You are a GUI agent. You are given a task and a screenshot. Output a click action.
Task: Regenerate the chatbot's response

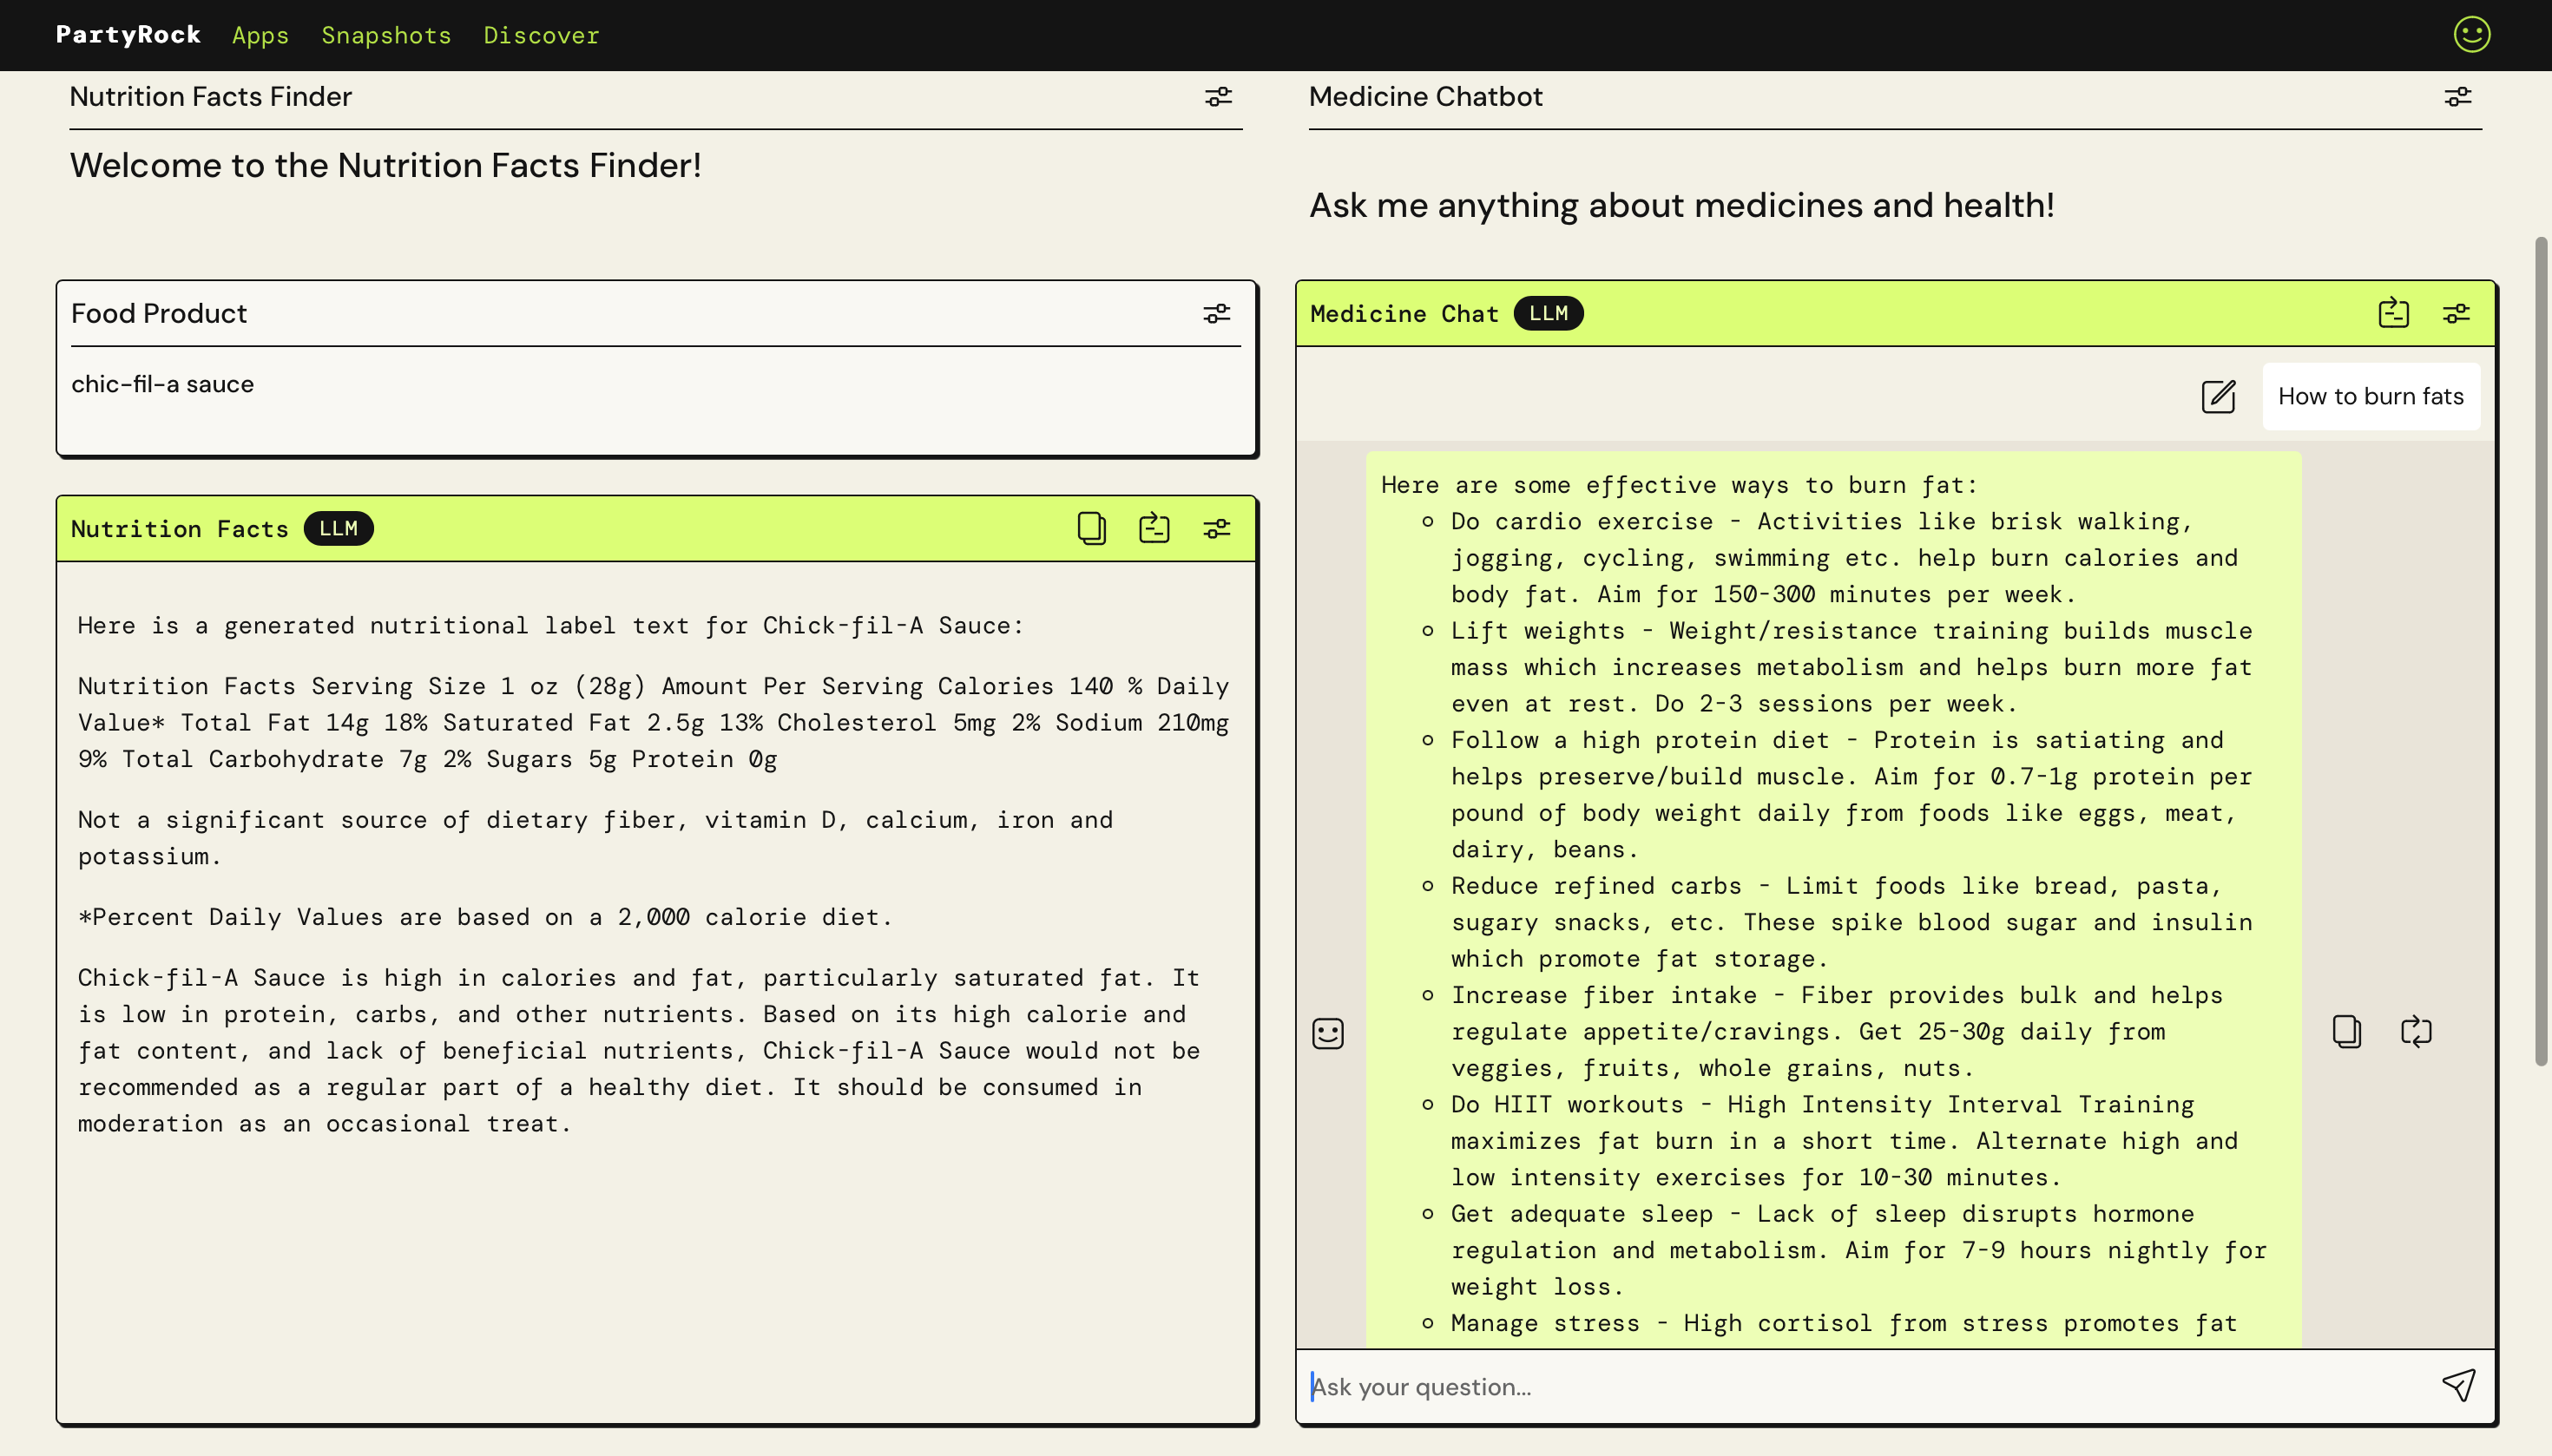point(2415,1031)
